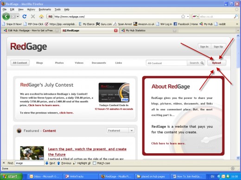Open the Guru.com bookmark
This screenshot has height=180, width=241.
[104, 24]
